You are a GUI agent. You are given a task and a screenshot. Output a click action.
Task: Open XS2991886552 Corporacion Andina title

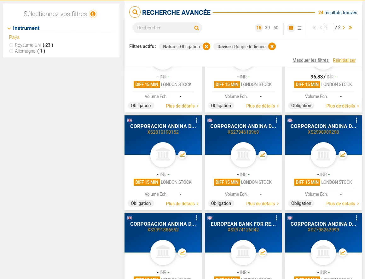coord(163,224)
